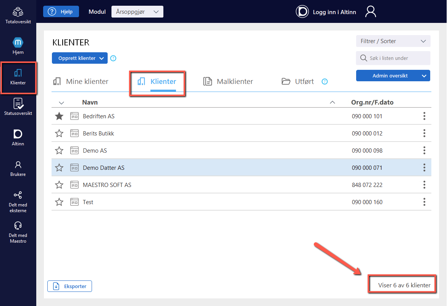The width and height of the screenshot is (447, 306).
Task: Switch to Malklienter tab
Action: point(228,82)
